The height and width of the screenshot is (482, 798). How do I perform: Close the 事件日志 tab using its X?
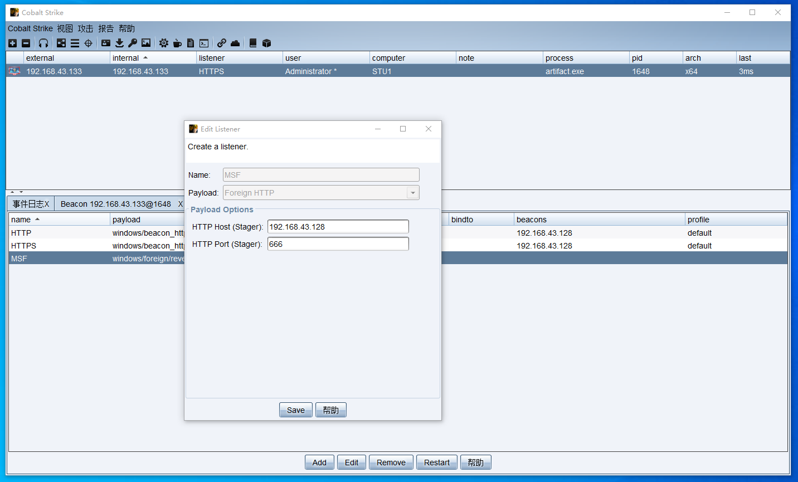(47, 204)
